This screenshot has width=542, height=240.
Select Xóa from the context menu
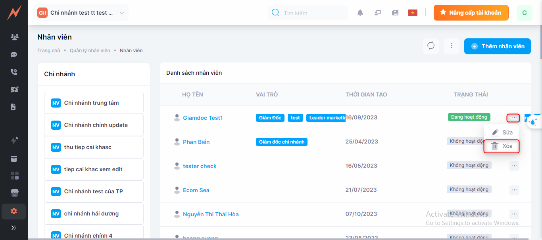[x=502, y=146]
